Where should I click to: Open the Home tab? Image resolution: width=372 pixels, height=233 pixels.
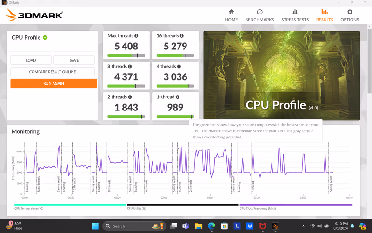[231, 15]
